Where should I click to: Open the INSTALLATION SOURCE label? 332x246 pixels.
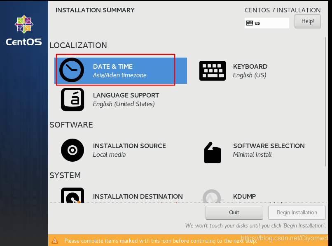129,146
